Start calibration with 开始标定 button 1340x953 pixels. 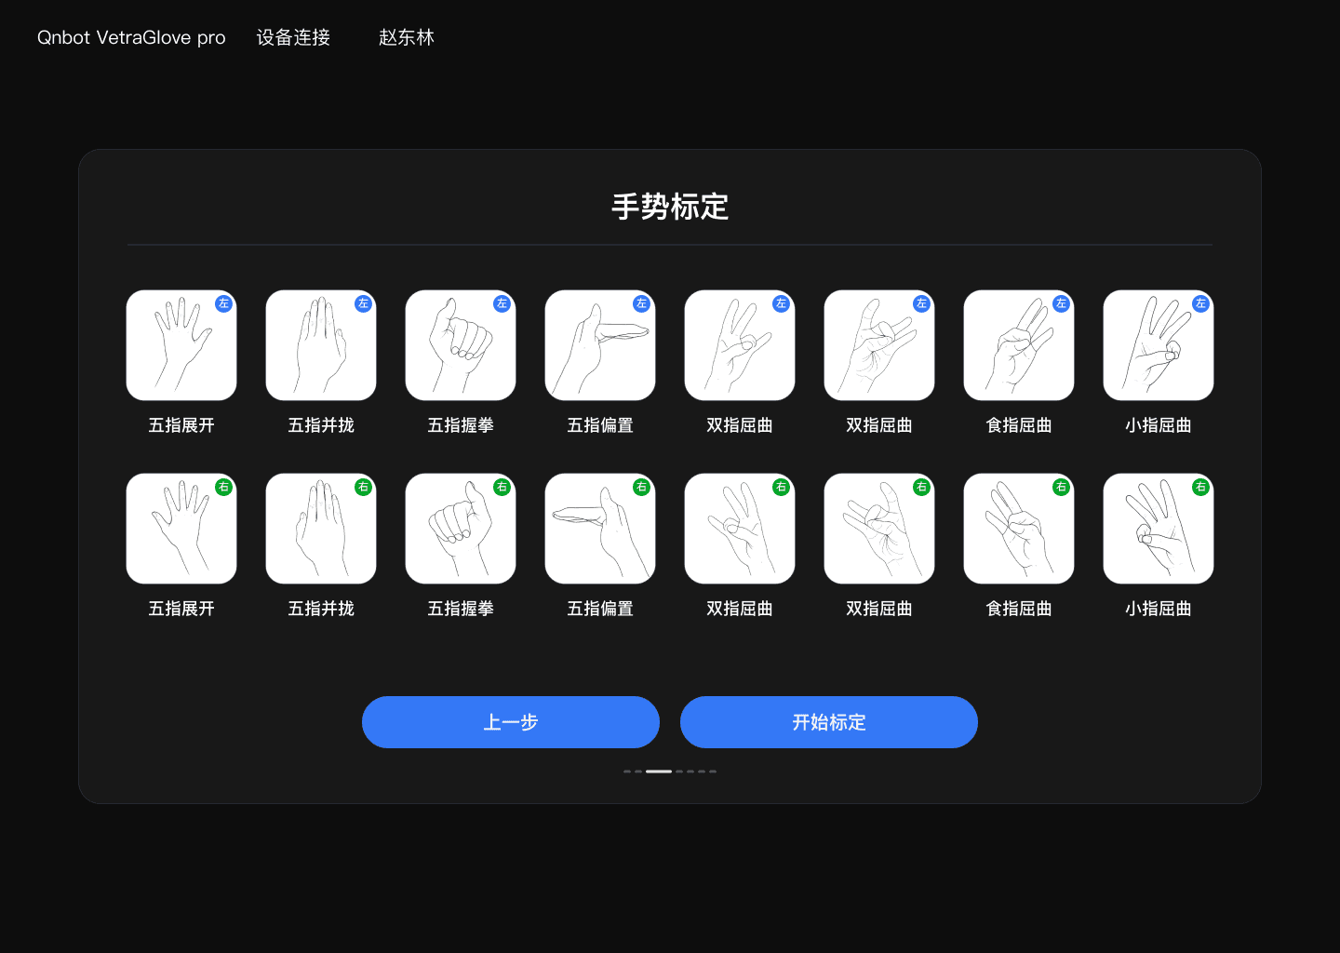[x=829, y=722]
